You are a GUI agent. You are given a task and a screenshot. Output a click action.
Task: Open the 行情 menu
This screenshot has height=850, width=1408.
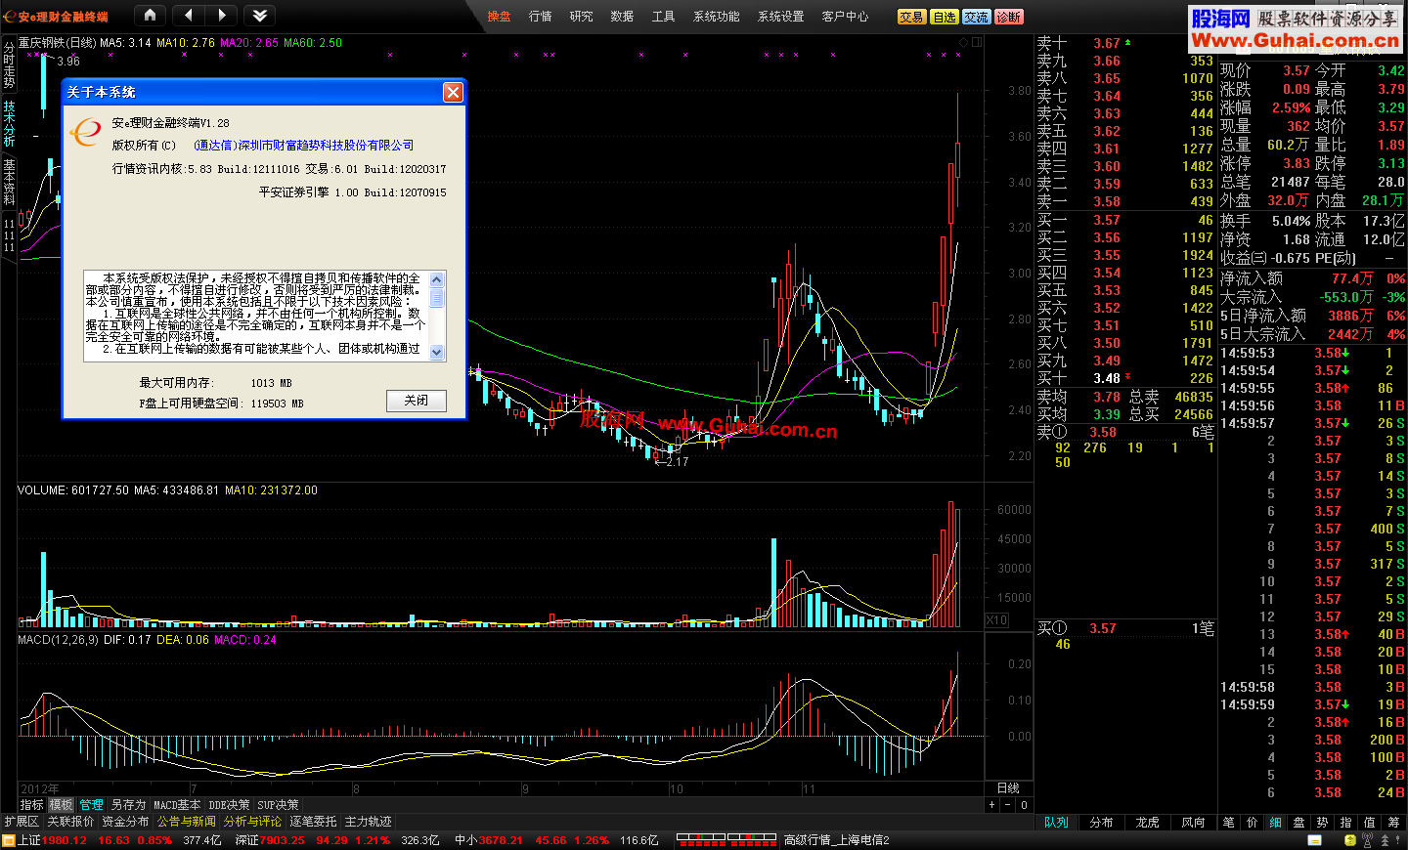540,17
